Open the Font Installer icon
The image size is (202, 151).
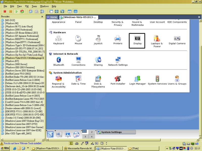click(118, 80)
